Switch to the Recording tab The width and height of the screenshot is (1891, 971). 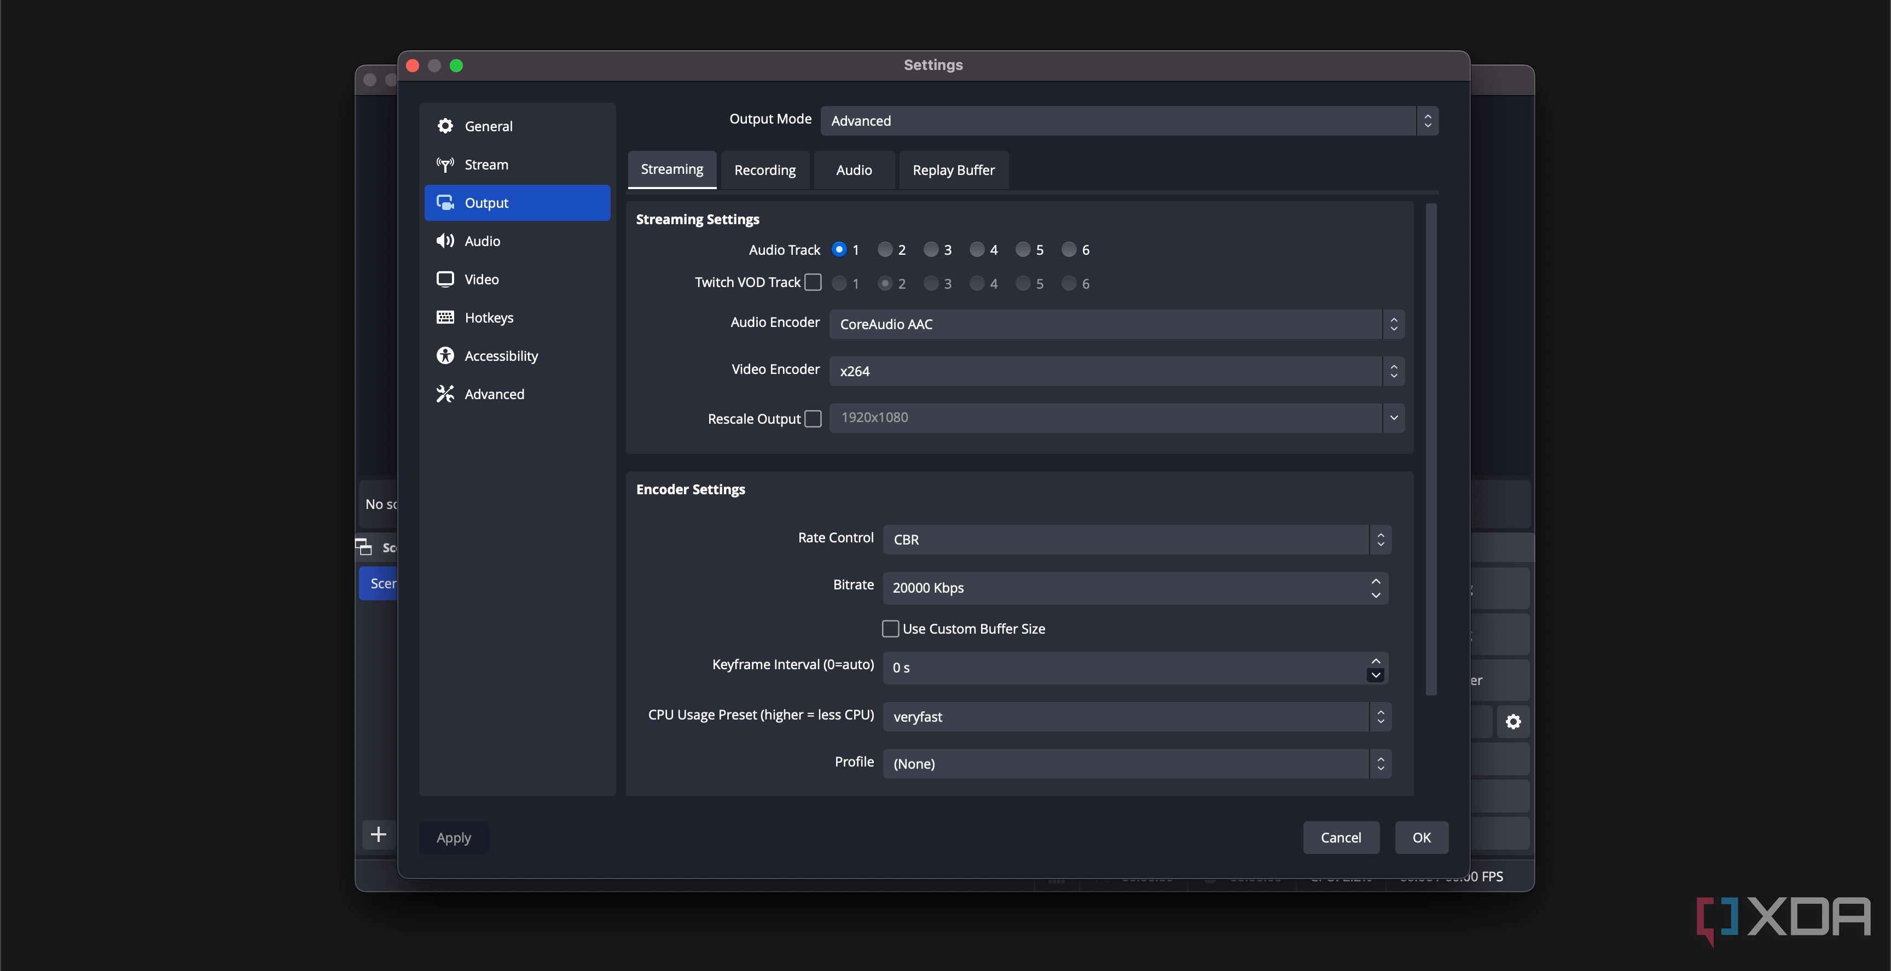(765, 170)
